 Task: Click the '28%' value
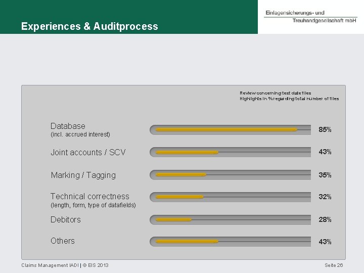tap(325, 219)
